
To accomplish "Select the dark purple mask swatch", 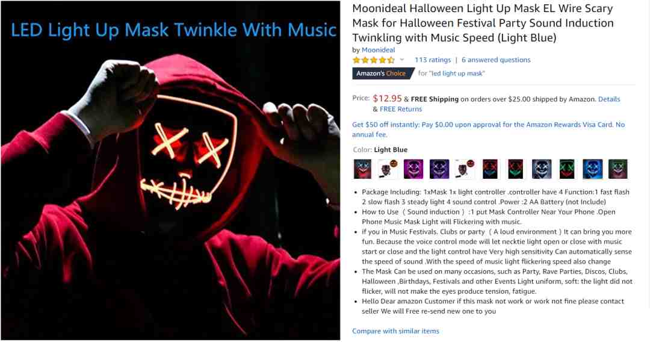I will click(439, 169).
